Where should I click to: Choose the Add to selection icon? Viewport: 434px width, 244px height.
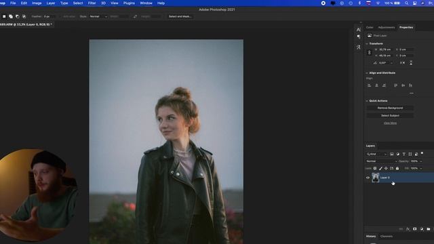click(x=11, y=16)
